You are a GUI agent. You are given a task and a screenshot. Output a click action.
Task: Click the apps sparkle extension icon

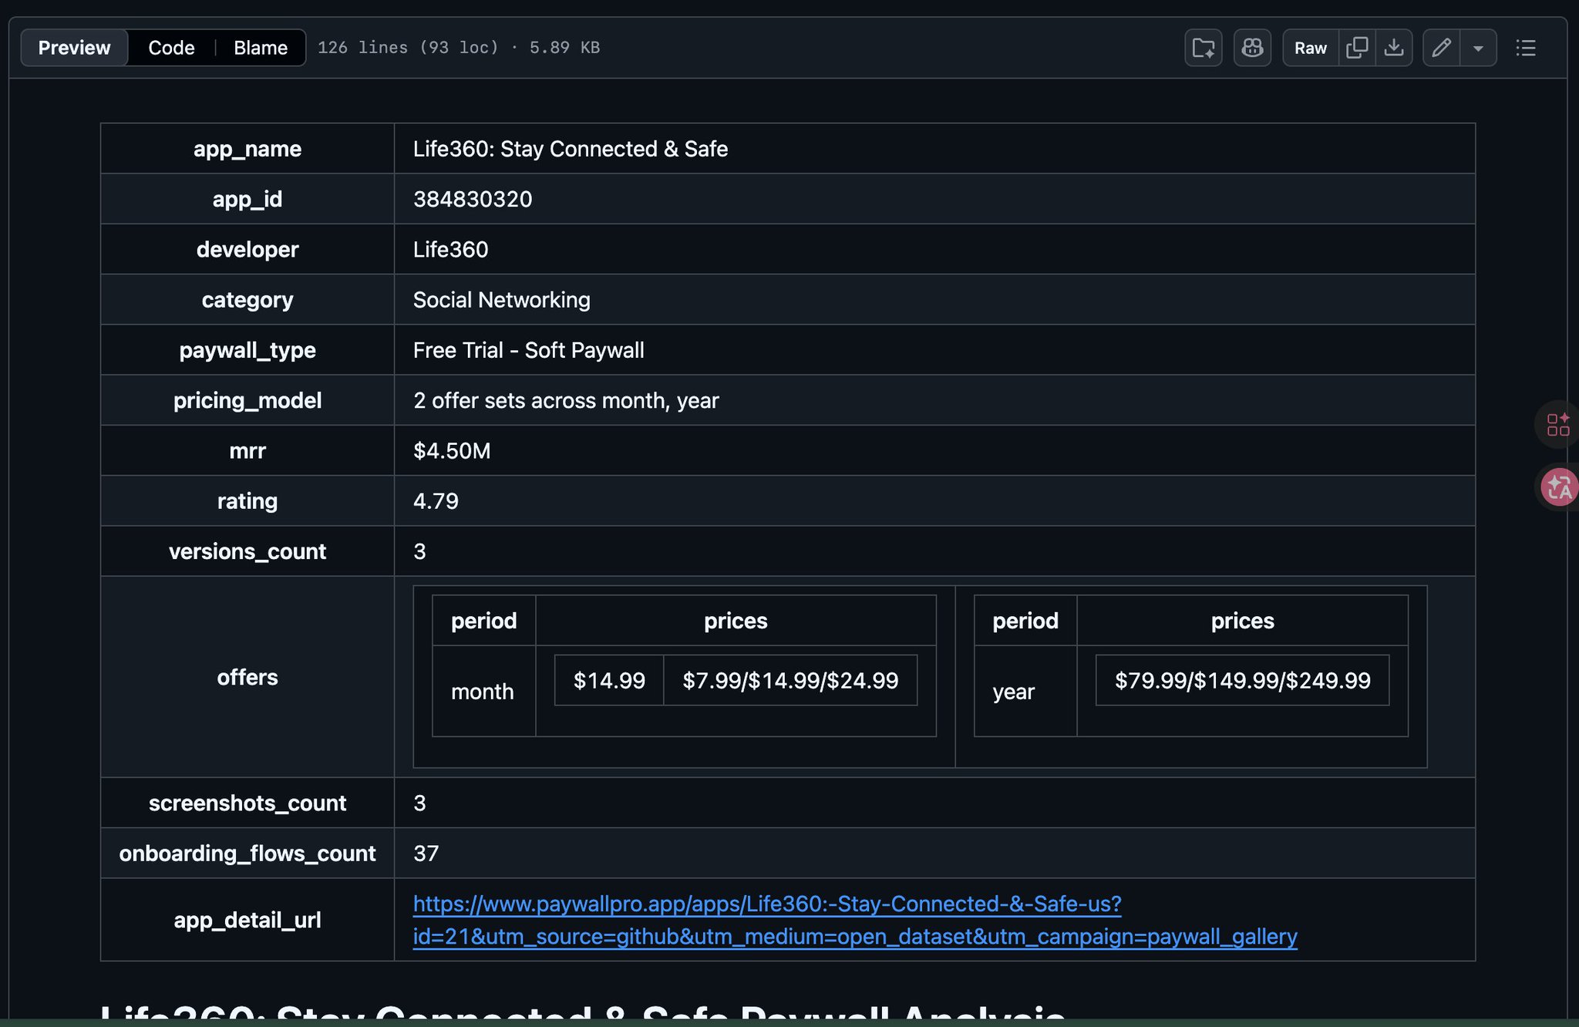[x=1558, y=424]
